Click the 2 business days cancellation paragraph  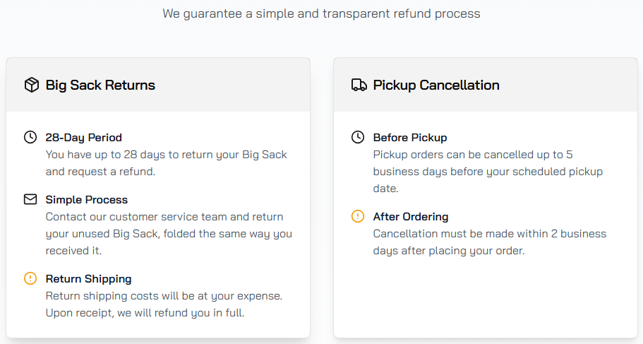tap(489, 242)
